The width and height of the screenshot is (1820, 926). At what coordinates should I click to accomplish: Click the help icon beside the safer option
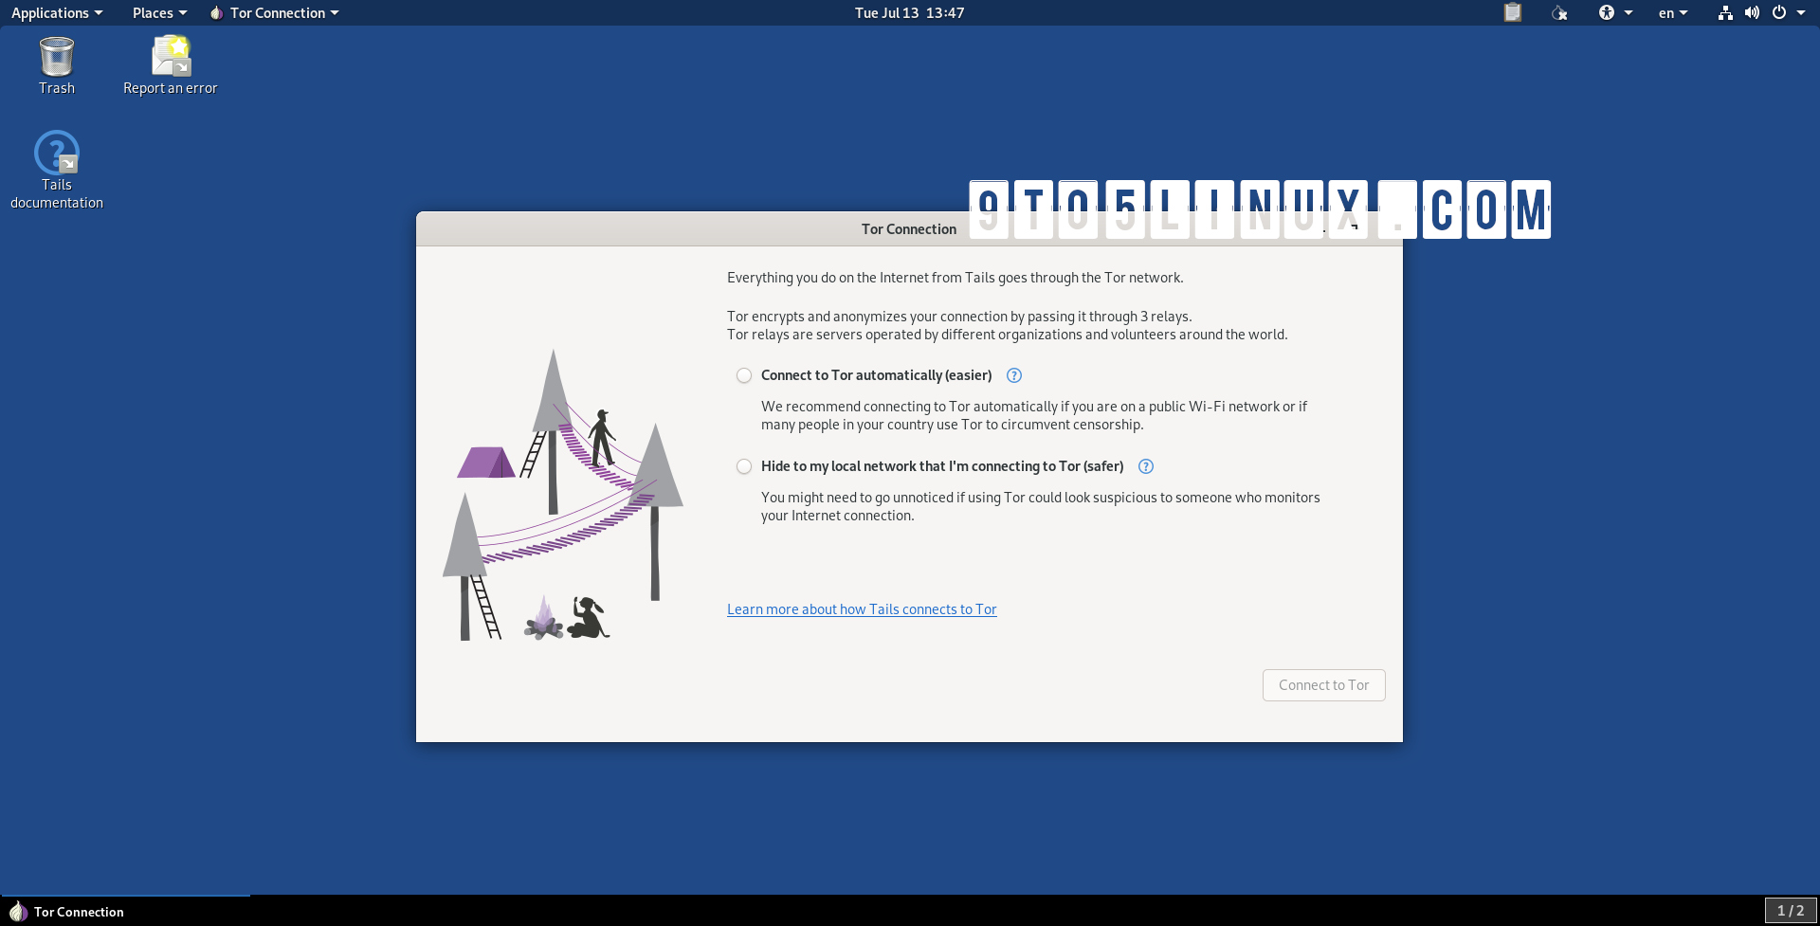coord(1145,466)
